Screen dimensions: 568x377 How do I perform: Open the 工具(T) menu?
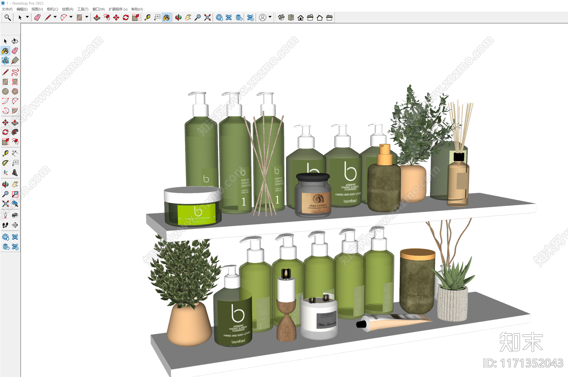pyautogui.click(x=83, y=9)
